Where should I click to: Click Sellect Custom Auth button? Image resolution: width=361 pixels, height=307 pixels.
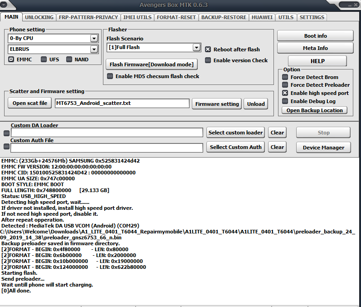pos(235,147)
